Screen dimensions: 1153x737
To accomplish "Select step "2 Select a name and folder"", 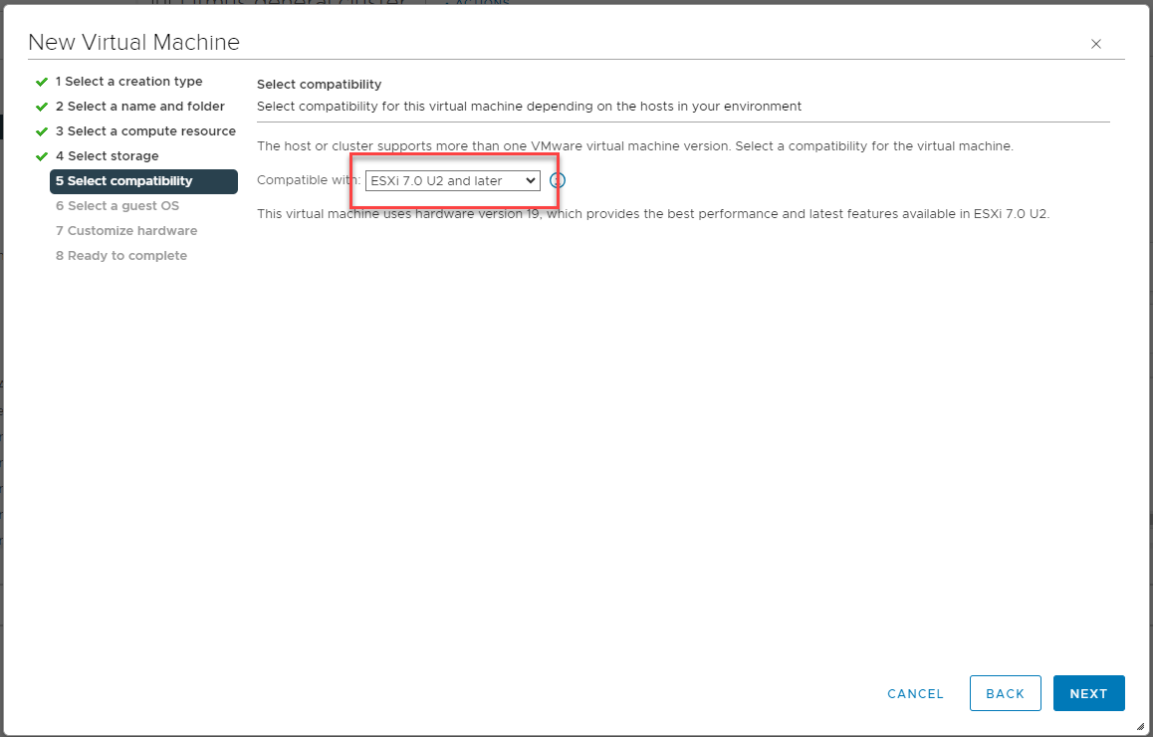I will [x=139, y=106].
